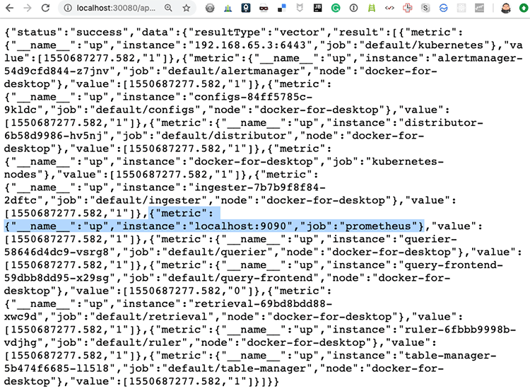The height and width of the screenshot is (389, 530).
Task: Click the instance text "ruler-6fbbb9998b-"
Action: tap(460, 330)
